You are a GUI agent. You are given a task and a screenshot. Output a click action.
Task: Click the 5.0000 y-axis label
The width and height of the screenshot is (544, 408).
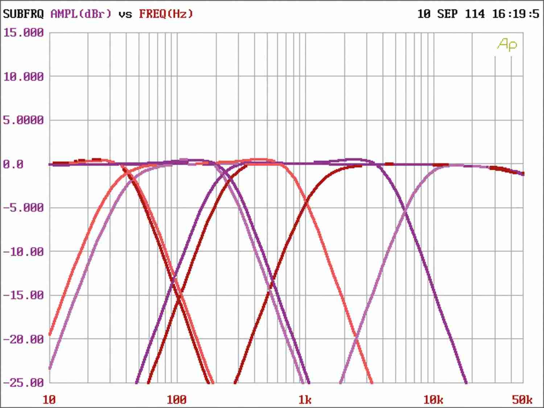24,120
